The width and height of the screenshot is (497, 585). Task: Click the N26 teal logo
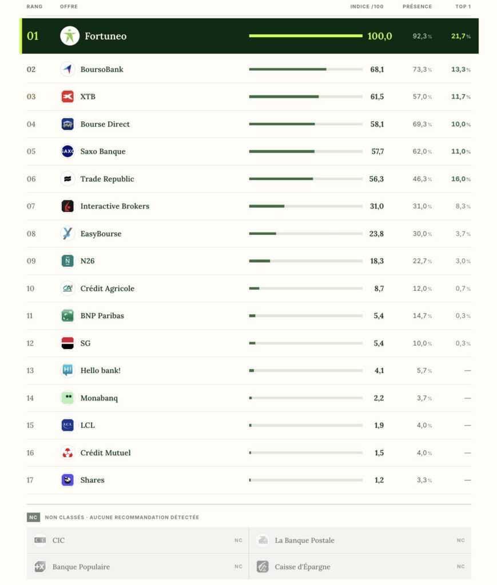[x=67, y=261]
